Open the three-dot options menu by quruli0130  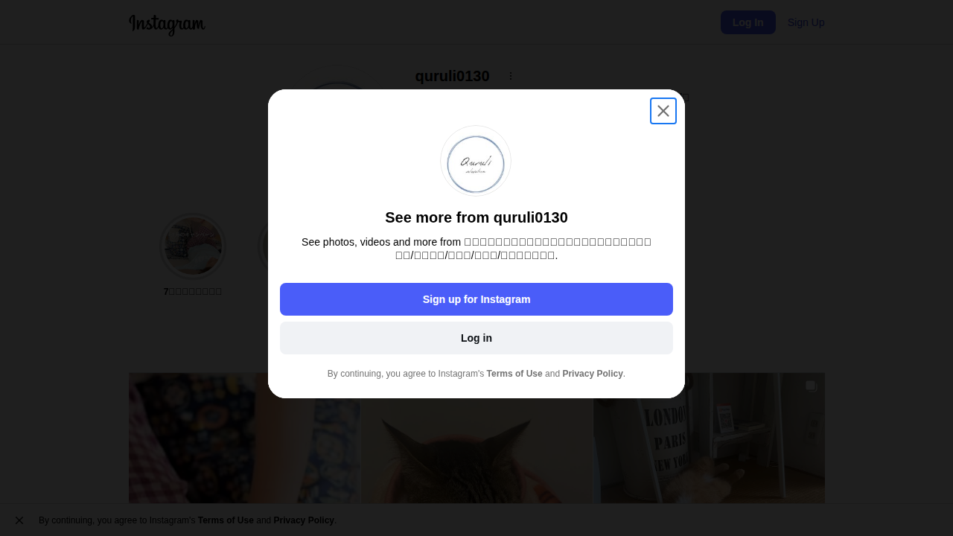(511, 76)
